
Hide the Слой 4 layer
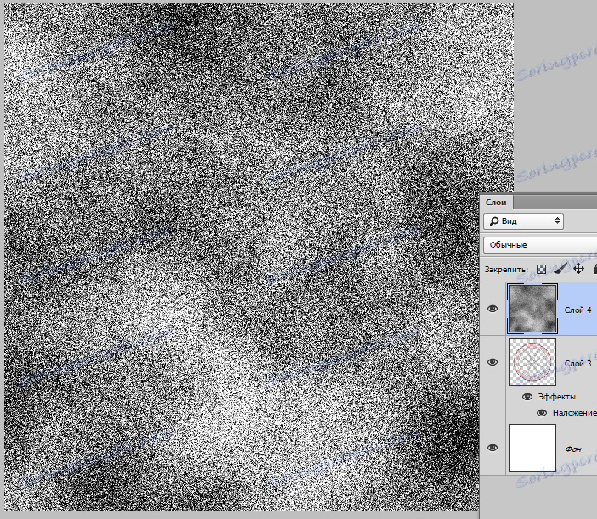click(493, 309)
